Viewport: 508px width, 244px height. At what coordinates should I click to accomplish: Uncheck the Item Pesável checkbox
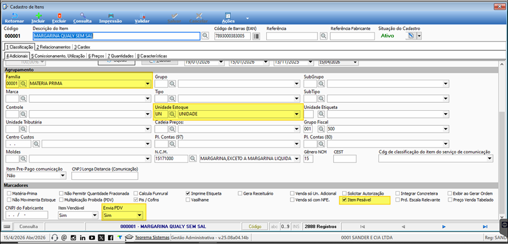(345, 200)
